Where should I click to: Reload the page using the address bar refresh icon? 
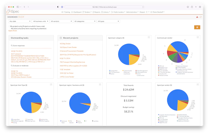(143, 7)
